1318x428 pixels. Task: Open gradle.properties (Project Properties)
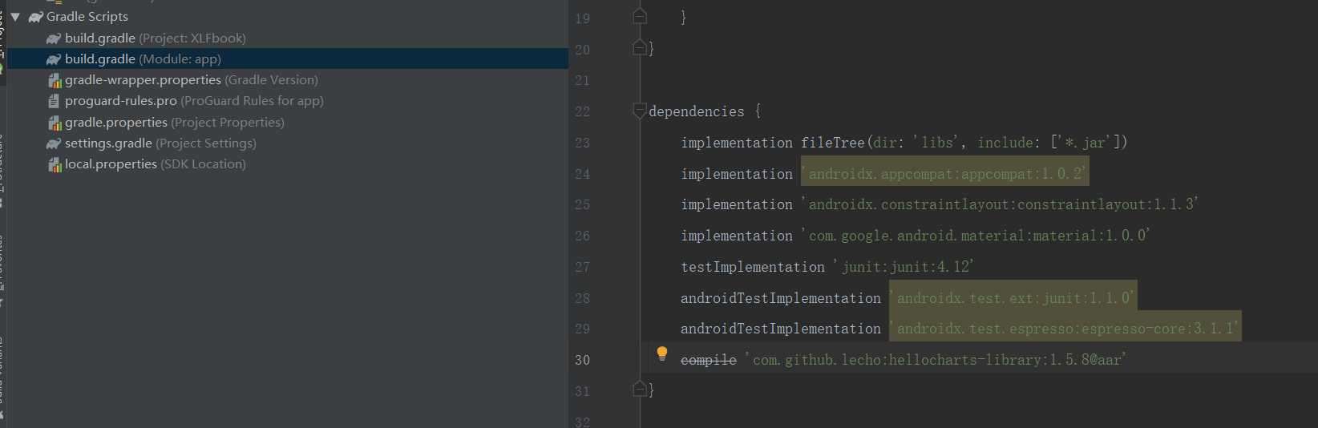tap(175, 122)
